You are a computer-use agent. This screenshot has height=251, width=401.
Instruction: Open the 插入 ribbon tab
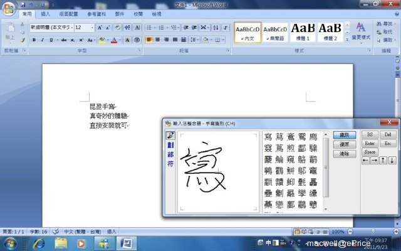tap(46, 14)
